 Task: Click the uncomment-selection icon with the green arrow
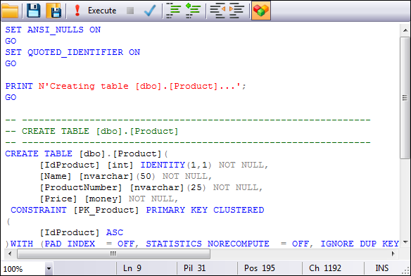pyautogui.click(x=193, y=11)
